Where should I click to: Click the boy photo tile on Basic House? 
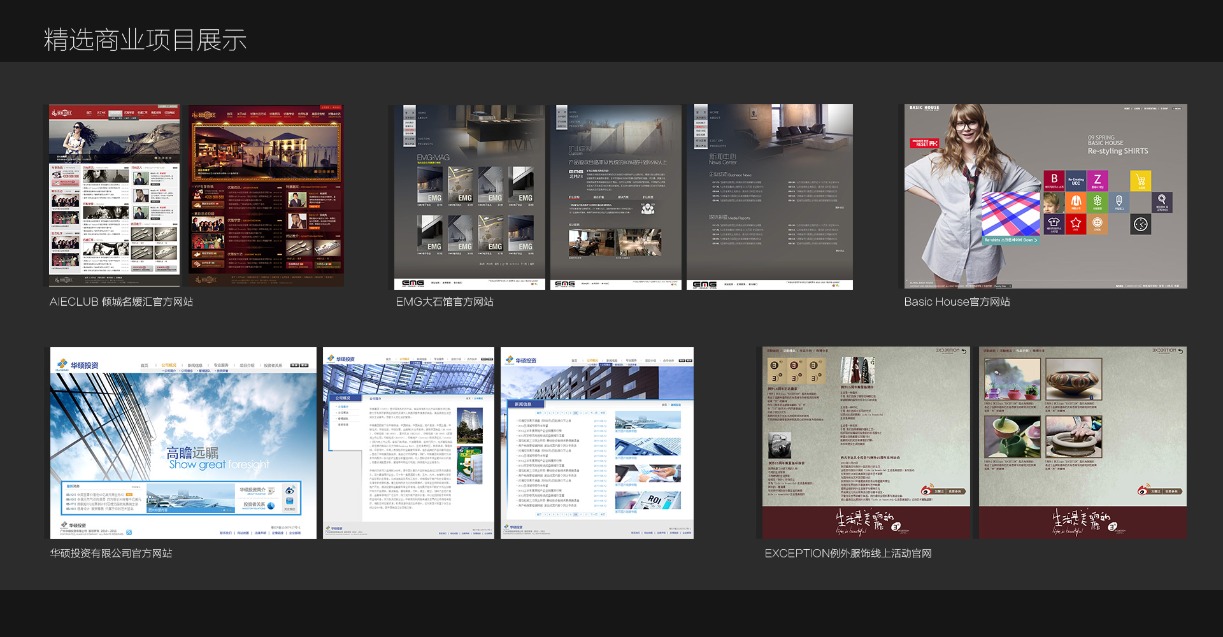pos(1054,203)
